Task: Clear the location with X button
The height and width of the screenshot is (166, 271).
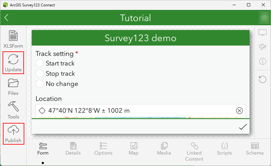Action: coord(239,110)
